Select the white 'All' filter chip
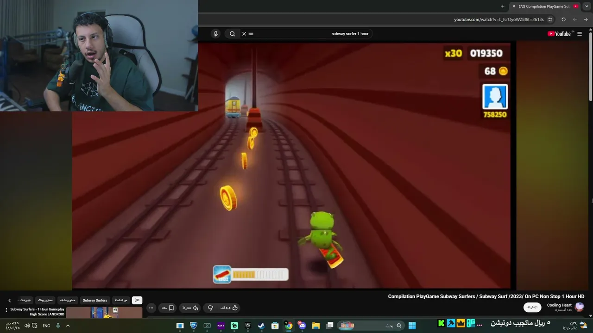This screenshot has height=333, width=593. tap(137, 300)
